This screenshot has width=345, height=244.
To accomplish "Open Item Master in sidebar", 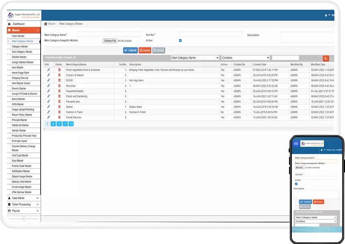I will coord(17,68).
